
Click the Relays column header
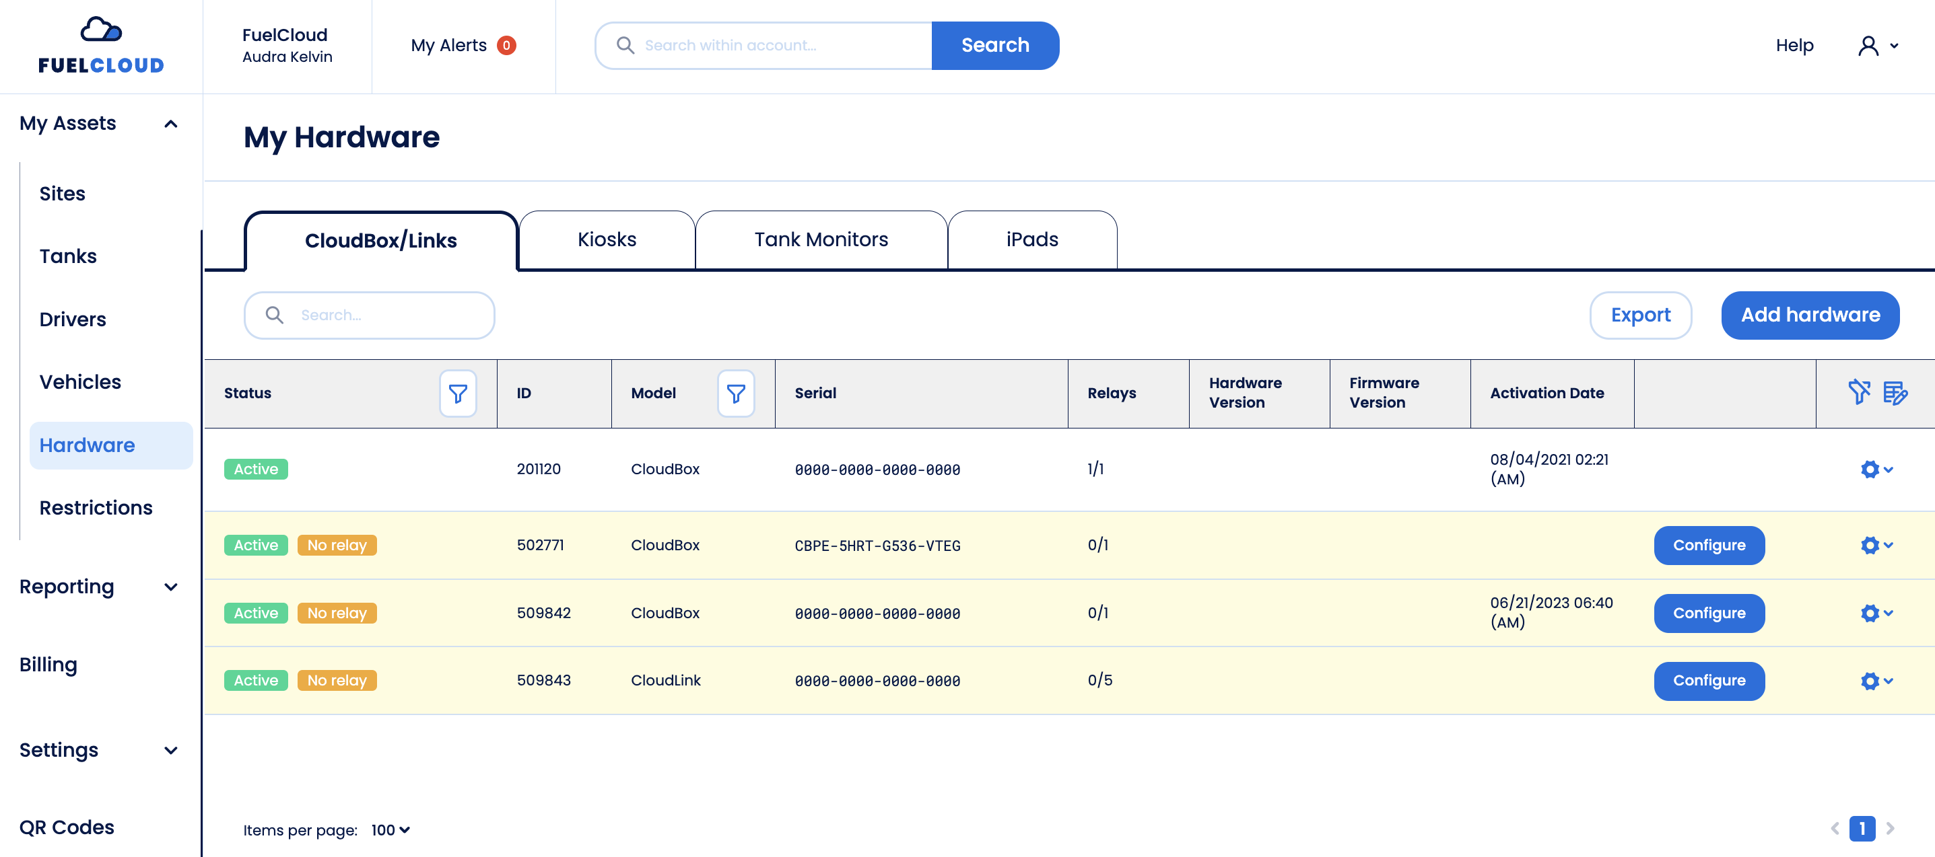click(1111, 394)
